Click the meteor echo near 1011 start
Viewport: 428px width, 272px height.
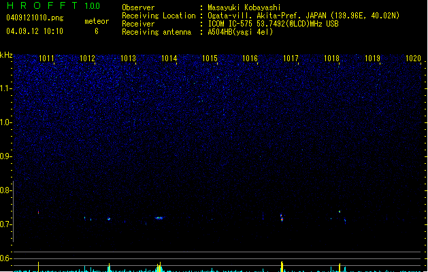tap(39, 212)
